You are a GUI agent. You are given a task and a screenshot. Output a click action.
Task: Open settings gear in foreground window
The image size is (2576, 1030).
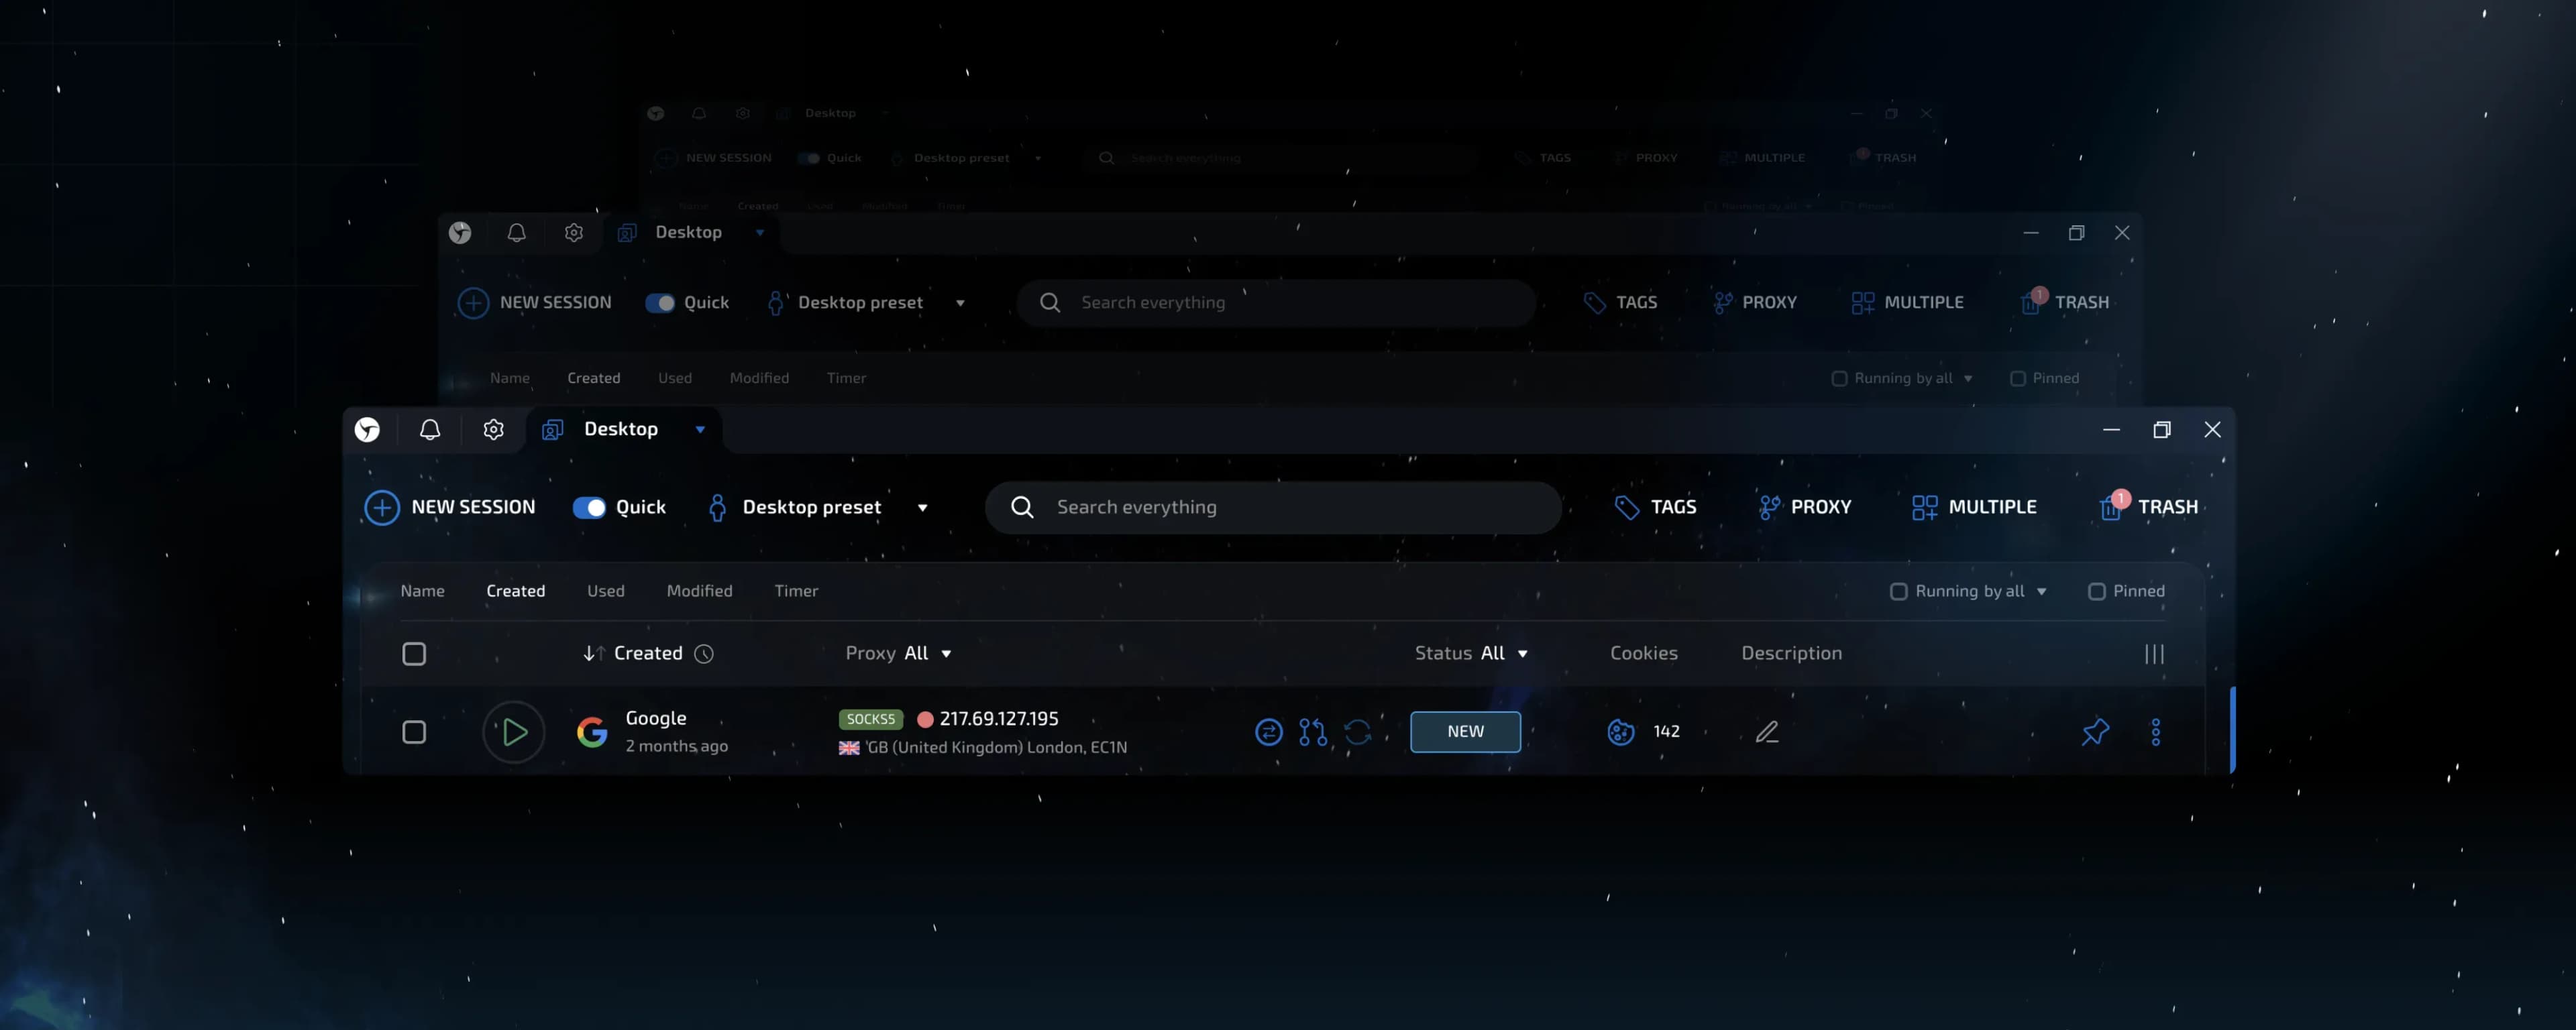(493, 430)
